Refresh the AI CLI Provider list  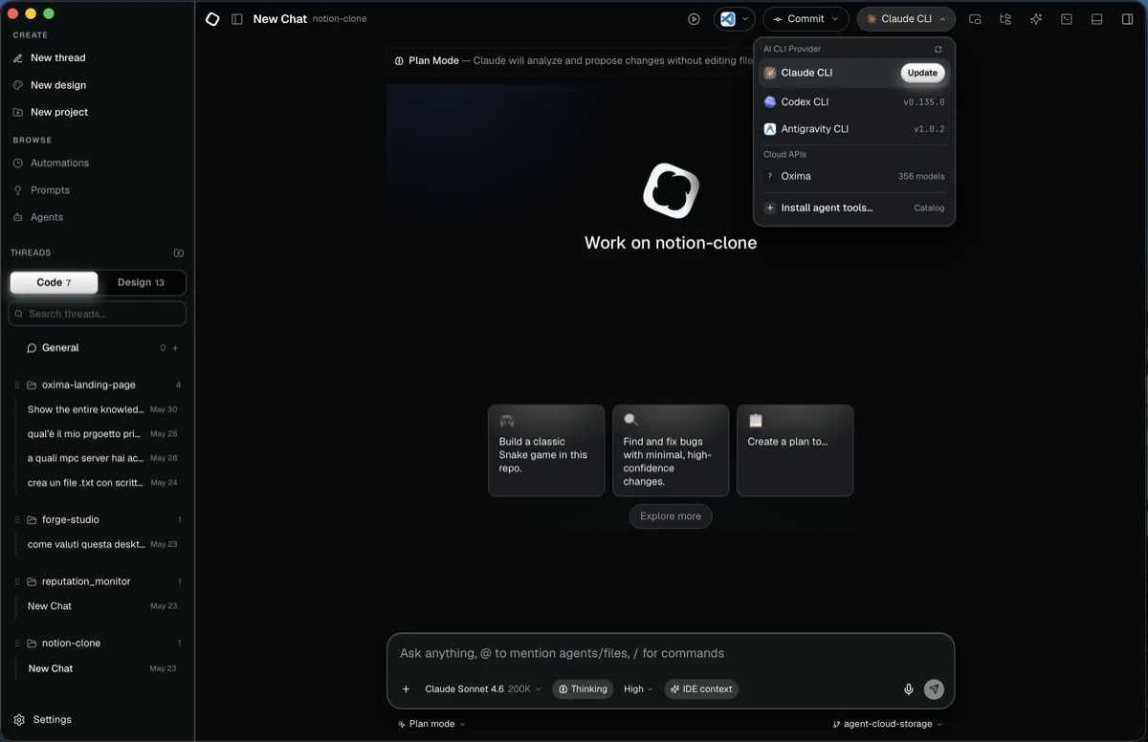[938, 49]
